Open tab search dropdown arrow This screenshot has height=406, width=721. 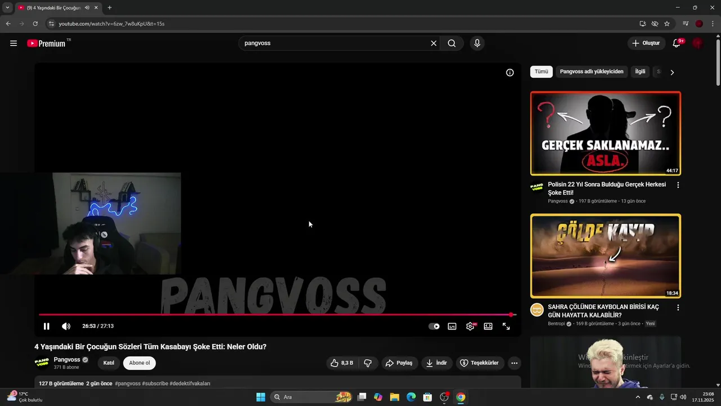click(x=7, y=8)
